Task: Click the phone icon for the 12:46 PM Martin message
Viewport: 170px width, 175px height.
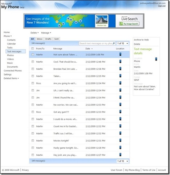Action: click(120, 62)
